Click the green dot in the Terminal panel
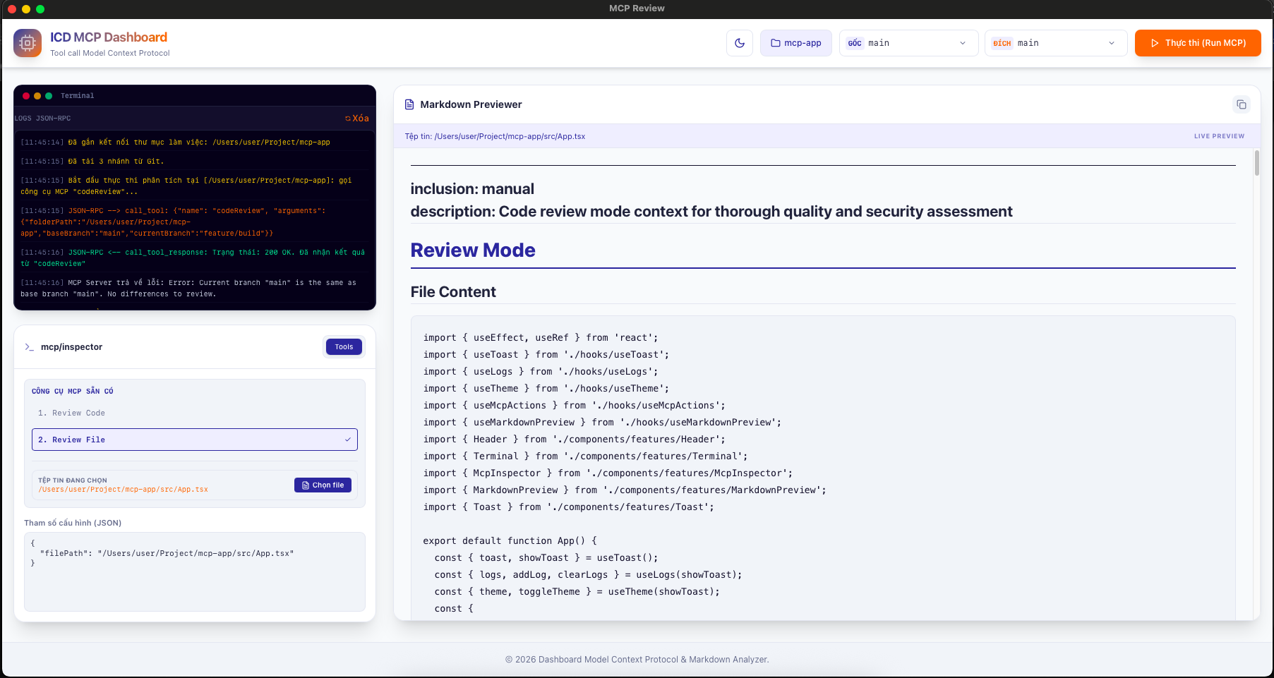This screenshot has width=1274, height=678. pos(49,96)
